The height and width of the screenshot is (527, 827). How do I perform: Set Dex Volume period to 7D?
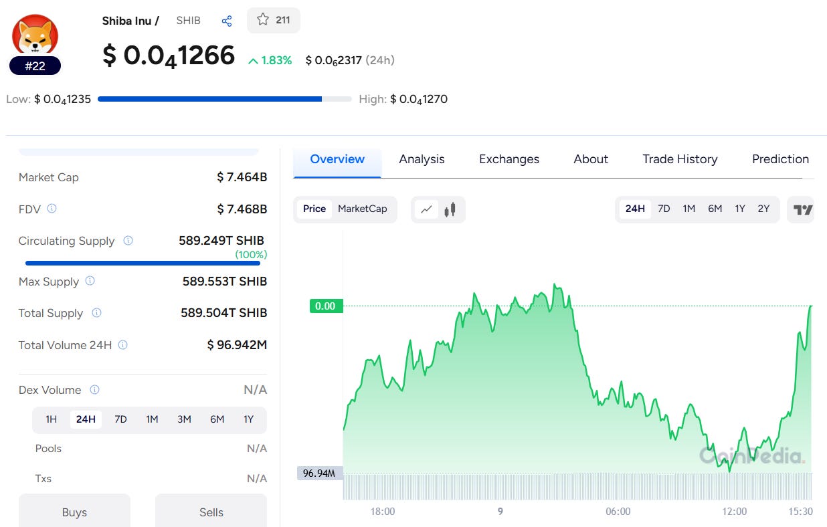[120, 419]
